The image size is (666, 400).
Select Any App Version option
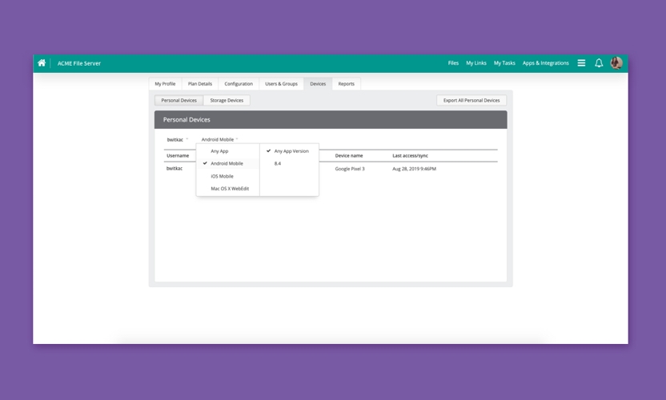click(291, 151)
